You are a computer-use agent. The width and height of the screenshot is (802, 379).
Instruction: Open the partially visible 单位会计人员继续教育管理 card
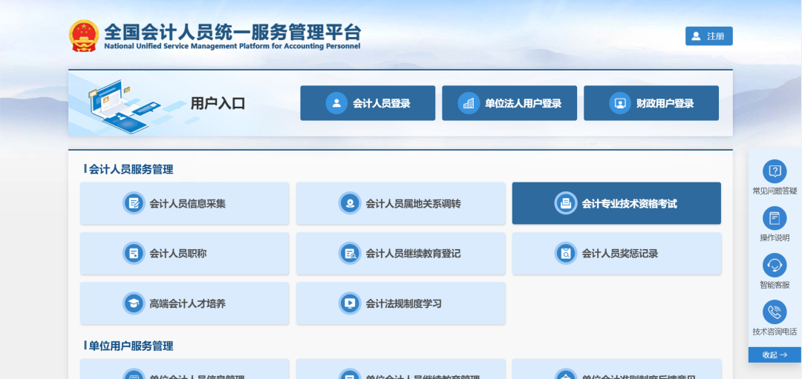point(400,369)
